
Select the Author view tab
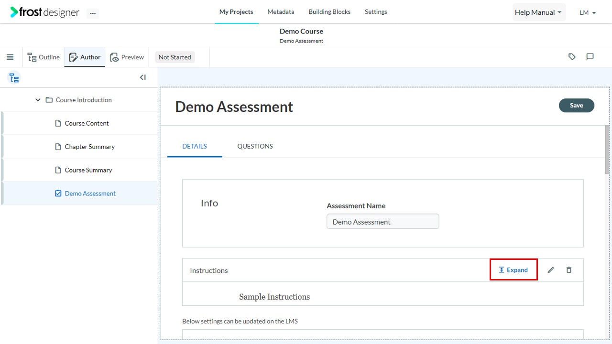[85, 57]
